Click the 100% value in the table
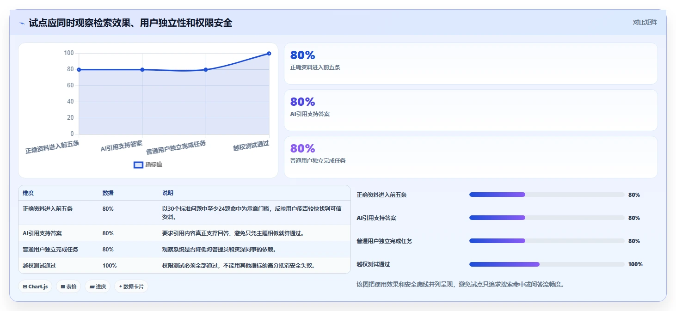This screenshot has height=311, width=676. tap(110, 266)
